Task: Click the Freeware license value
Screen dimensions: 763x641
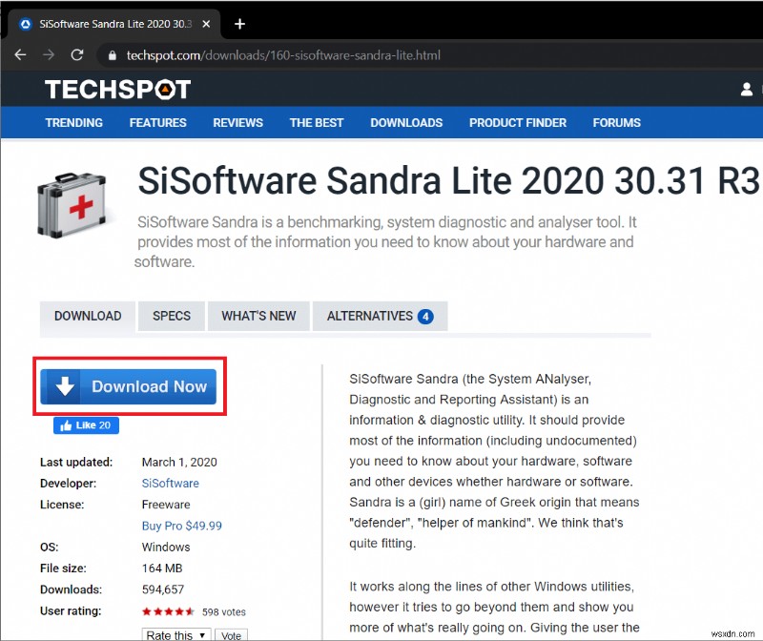Action: (166, 505)
